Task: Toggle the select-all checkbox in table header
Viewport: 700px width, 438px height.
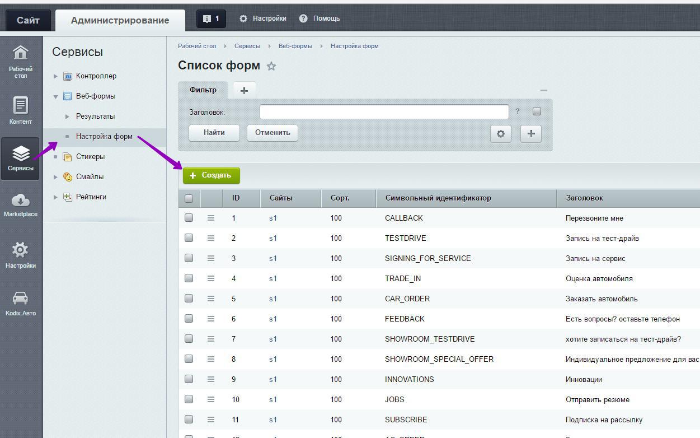Action: [x=189, y=198]
